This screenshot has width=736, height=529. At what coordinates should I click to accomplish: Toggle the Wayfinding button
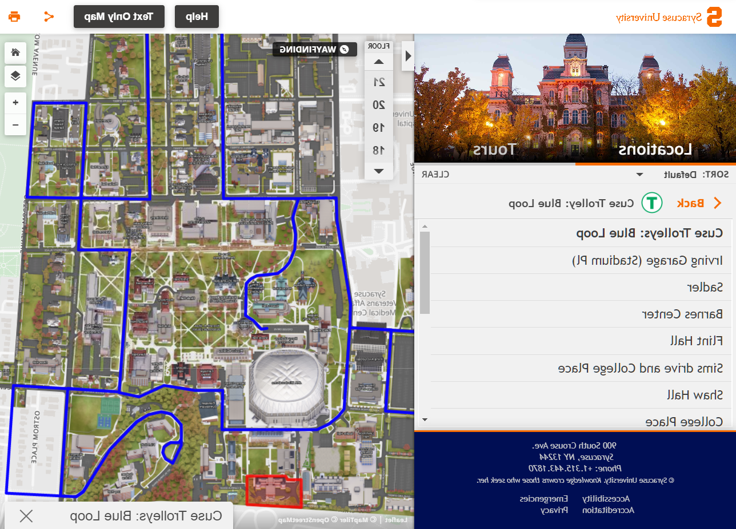314,49
